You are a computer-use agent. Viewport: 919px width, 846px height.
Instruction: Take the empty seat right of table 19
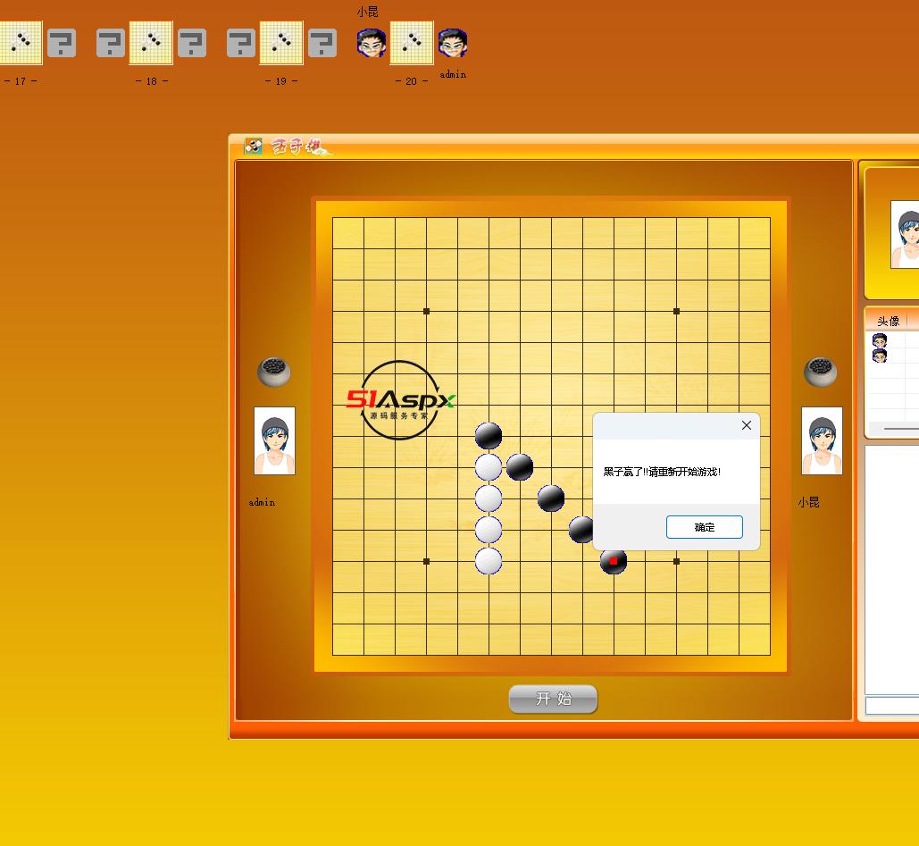click(322, 43)
